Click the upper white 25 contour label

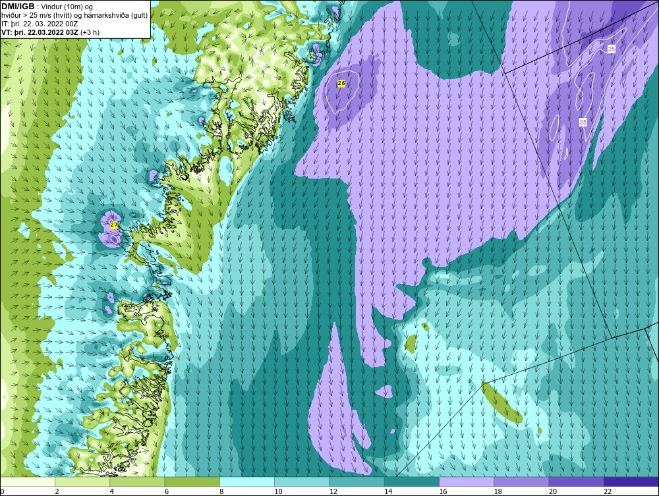pyautogui.click(x=612, y=49)
